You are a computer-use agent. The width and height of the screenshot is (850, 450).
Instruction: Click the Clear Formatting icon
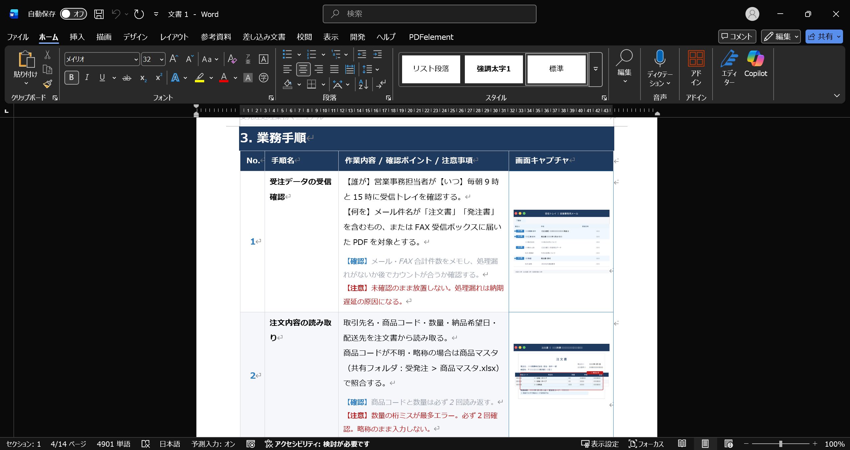click(x=232, y=59)
